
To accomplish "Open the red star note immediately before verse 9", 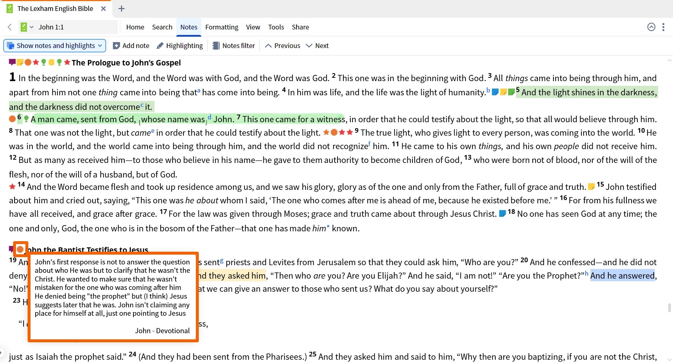I will point(350,132).
